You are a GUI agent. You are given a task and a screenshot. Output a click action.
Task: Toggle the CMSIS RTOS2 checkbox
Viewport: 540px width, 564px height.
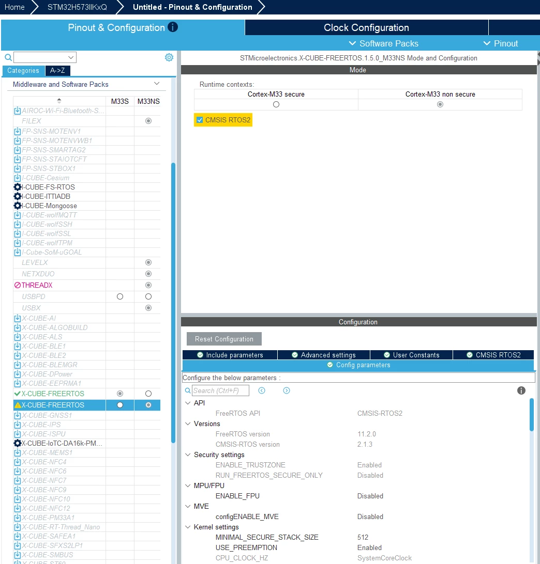click(200, 120)
